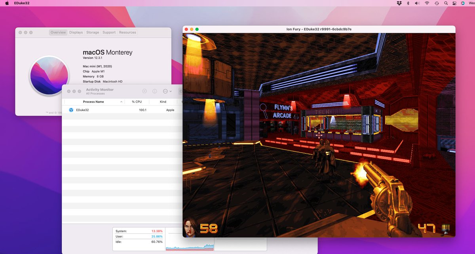Open the volume control in menu bar
Screen dimensions: 475x254
click(x=417, y=3)
